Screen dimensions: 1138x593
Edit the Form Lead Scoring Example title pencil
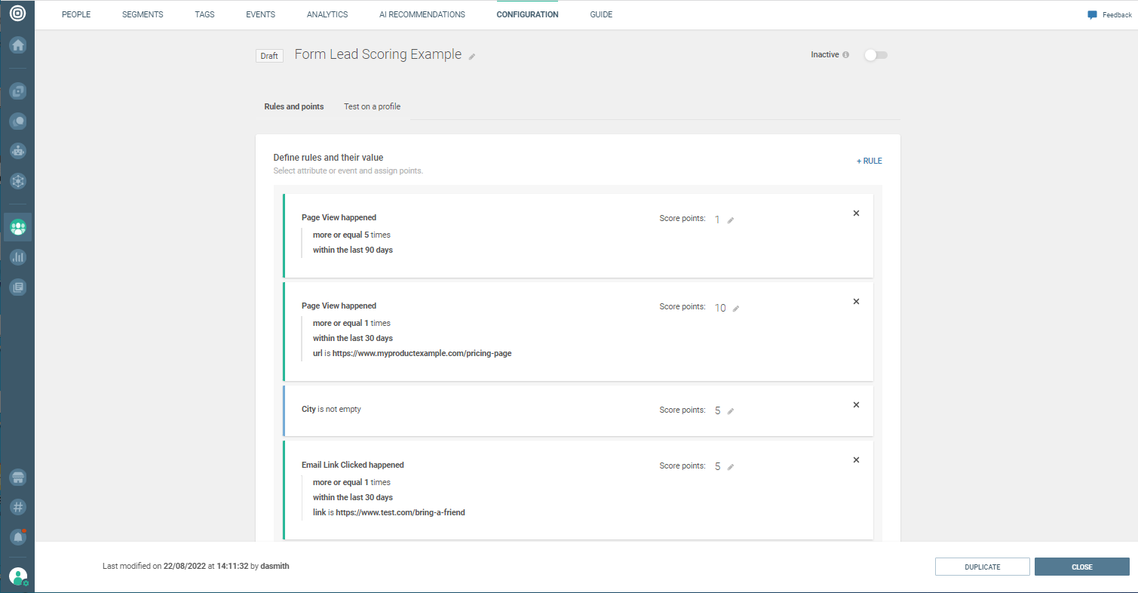click(472, 57)
